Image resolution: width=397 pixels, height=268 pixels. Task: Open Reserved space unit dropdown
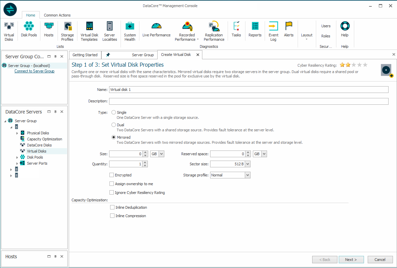tap(264, 154)
